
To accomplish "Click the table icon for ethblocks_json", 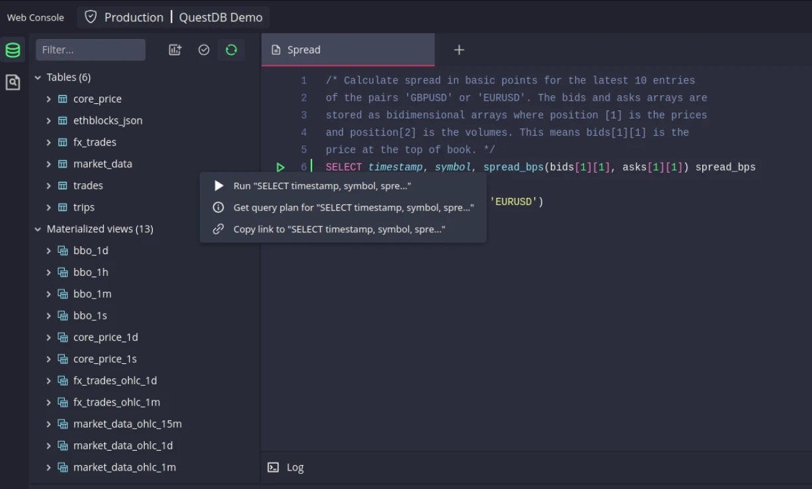I will tap(63, 120).
